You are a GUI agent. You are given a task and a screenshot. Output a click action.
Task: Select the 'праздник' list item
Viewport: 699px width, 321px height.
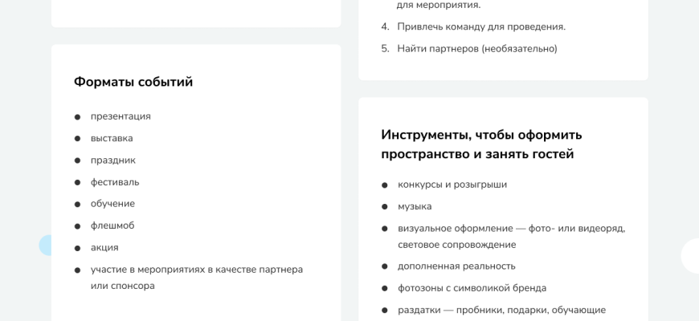click(x=113, y=160)
